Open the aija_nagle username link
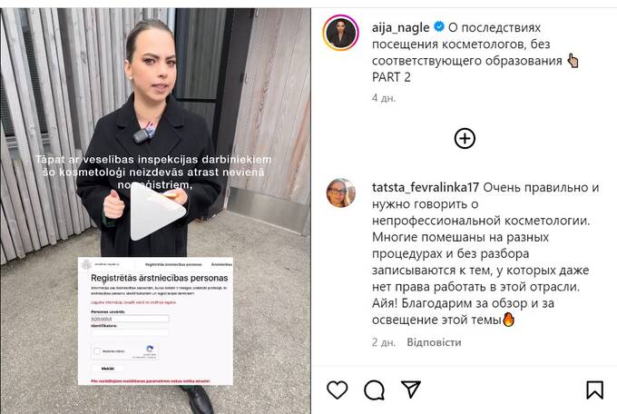 tap(400, 27)
